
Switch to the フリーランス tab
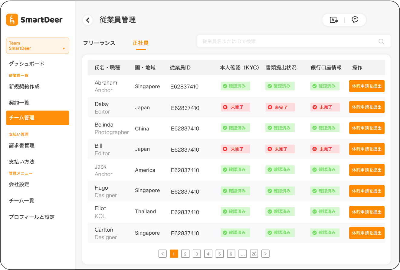99,43
